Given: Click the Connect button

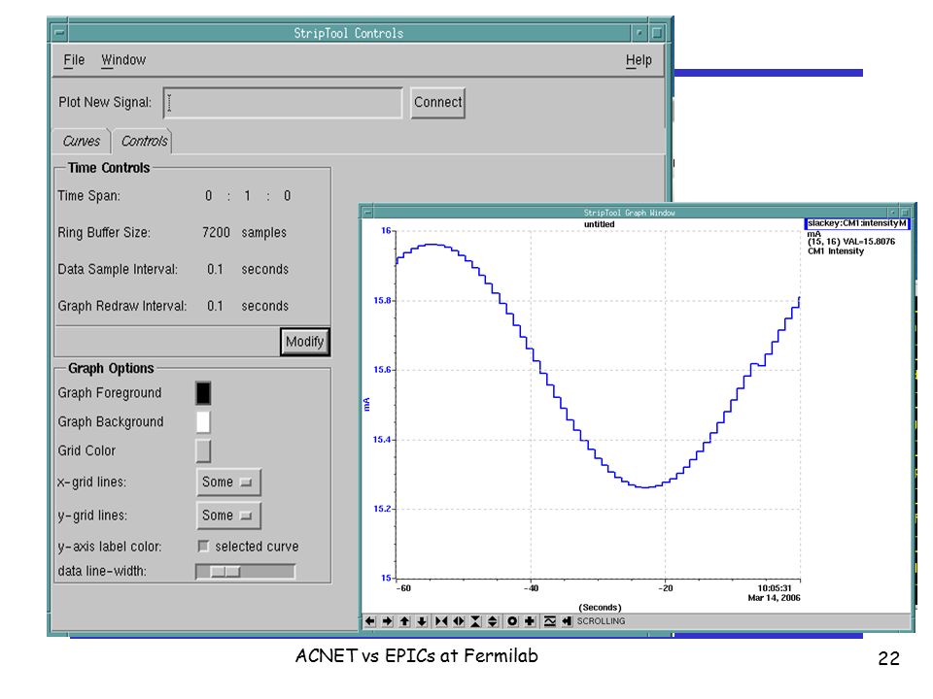Looking at the screenshot, I should (437, 102).
